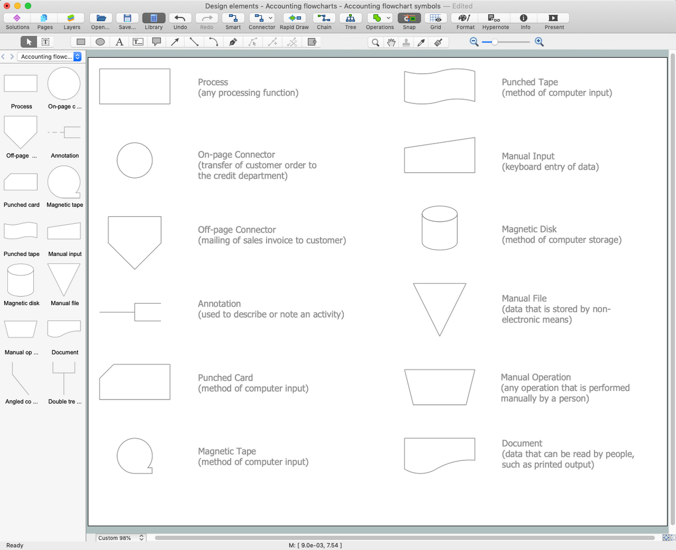The width and height of the screenshot is (676, 550).
Task: Click the Undo button
Action: [180, 18]
